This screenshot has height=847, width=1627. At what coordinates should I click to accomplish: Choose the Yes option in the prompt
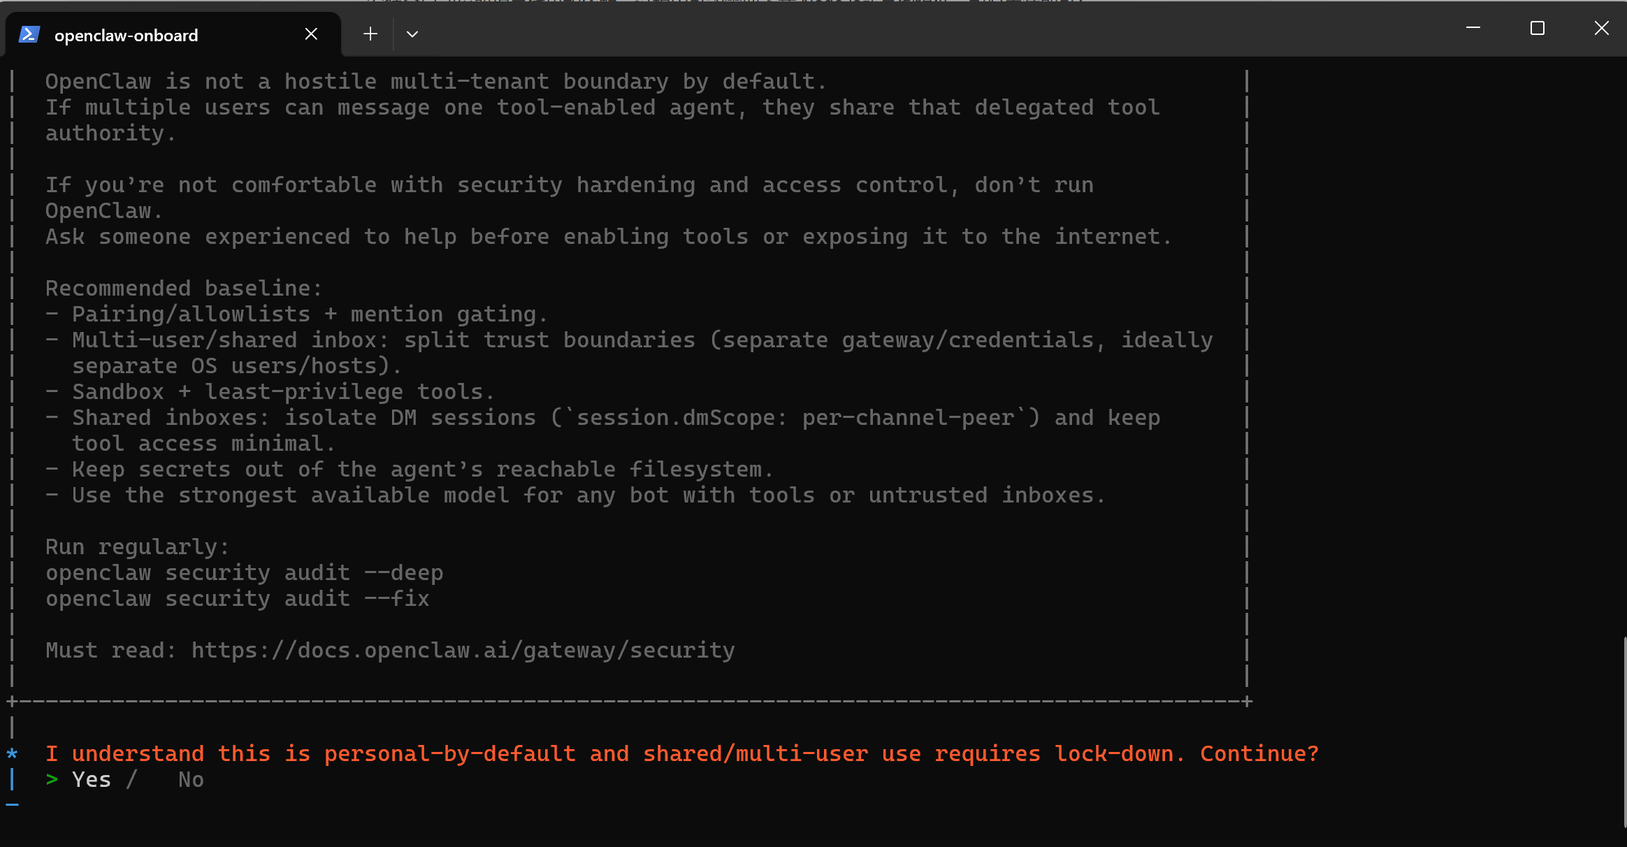[x=92, y=779]
